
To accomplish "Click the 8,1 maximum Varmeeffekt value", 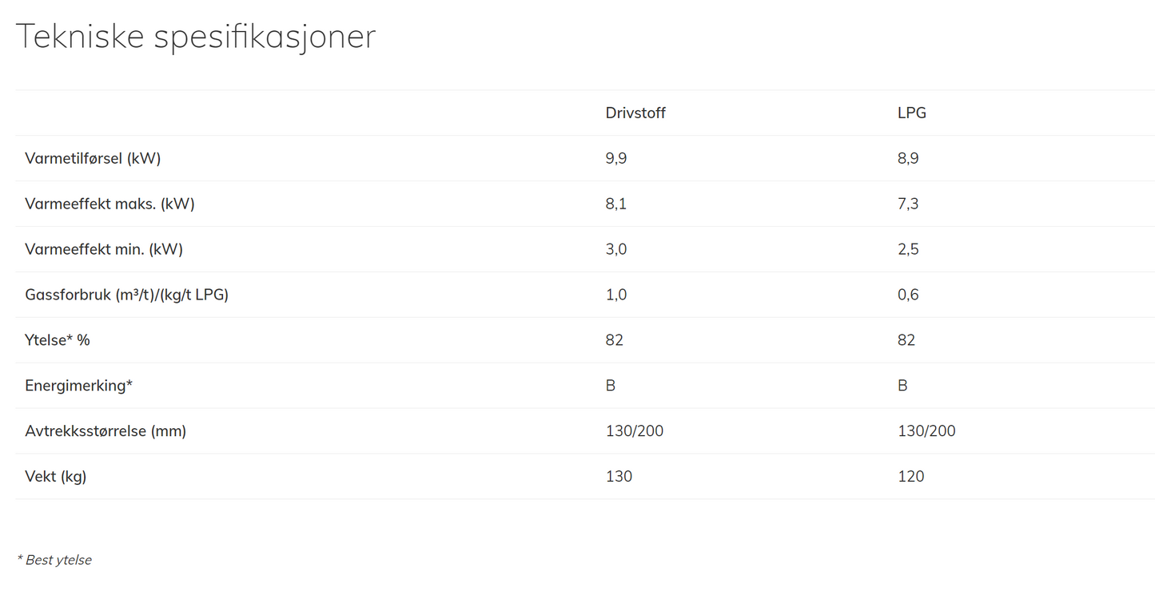I will pos(616,204).
